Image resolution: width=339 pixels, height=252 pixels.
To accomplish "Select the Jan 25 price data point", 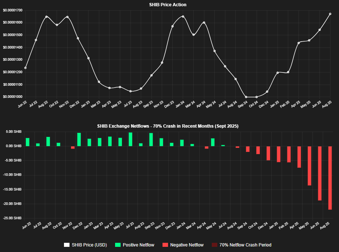I will pyautogui.click(x=278, y=73).
